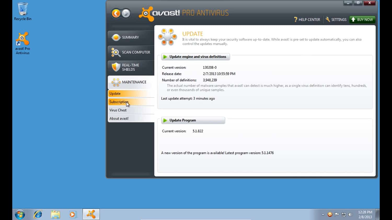Maximize the avast! window
Screen dimensions: 392x220
[358, 3]
